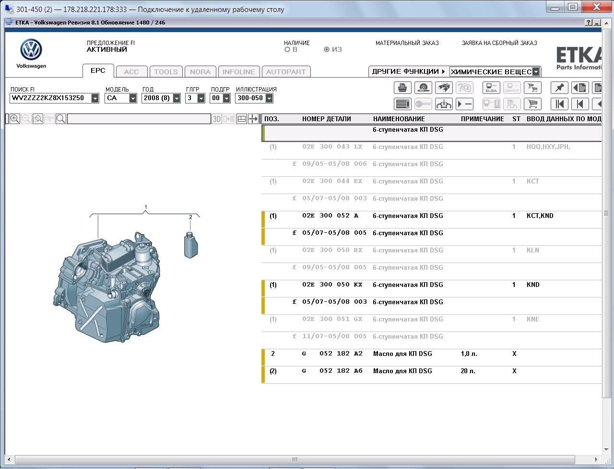Screen dimensions: 614x469
Task: Zoom in on the illustration
Action: tap(15, 119)
